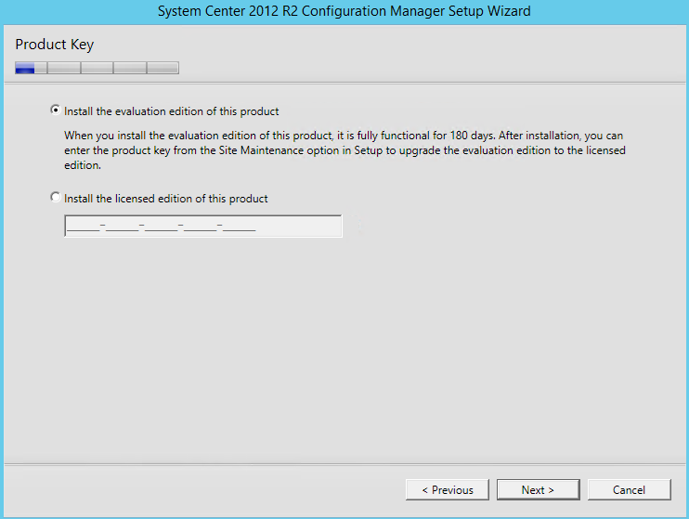Click the last segment of the key mask
Screen dimensions: 689x519
240,227
